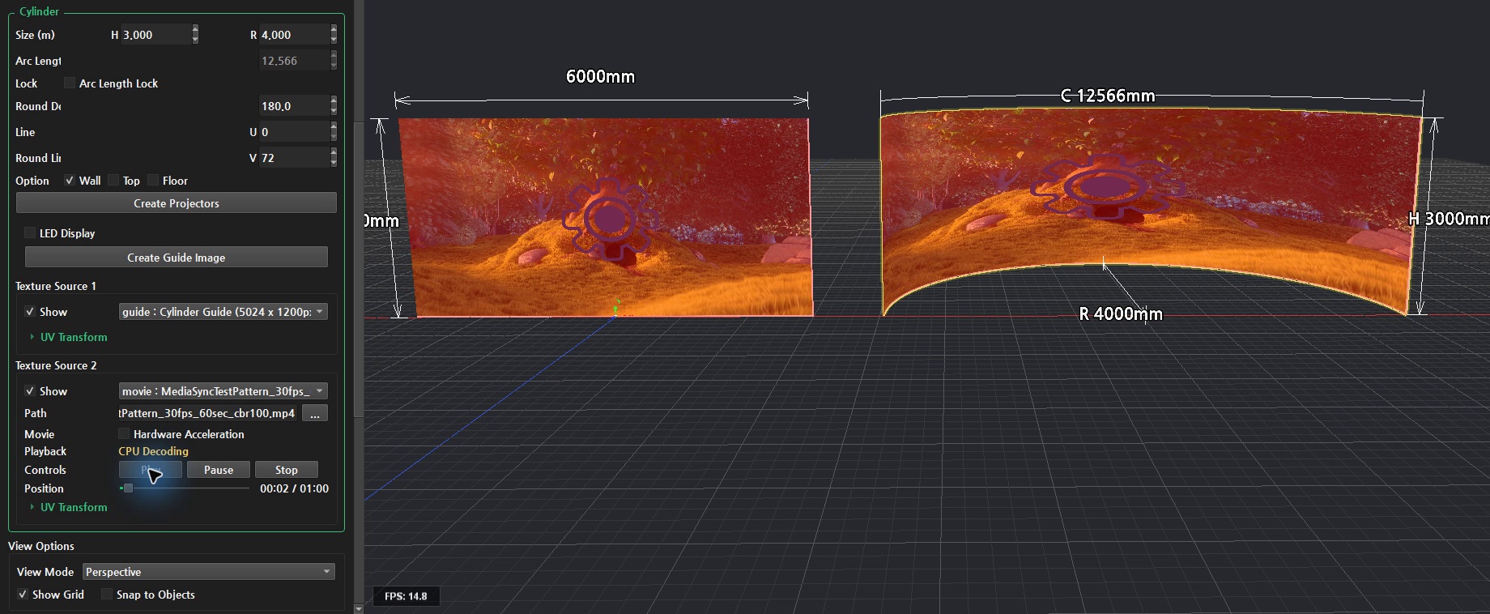
Task: Click the "CPU Decoding" status text
Action: click(x=153, y=451)
